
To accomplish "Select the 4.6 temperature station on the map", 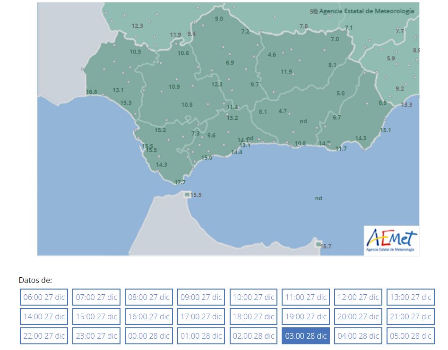I will [272, 55].
